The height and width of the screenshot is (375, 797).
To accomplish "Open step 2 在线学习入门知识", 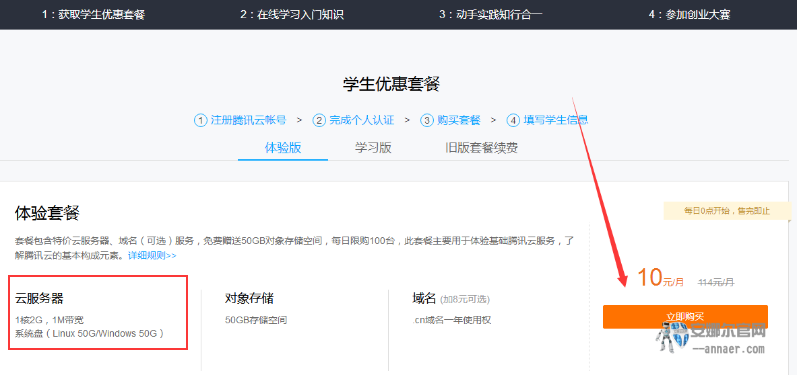I will 292,15.
